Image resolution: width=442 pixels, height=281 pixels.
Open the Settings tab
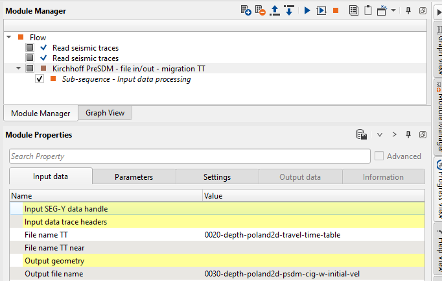(x=216, y=177)
